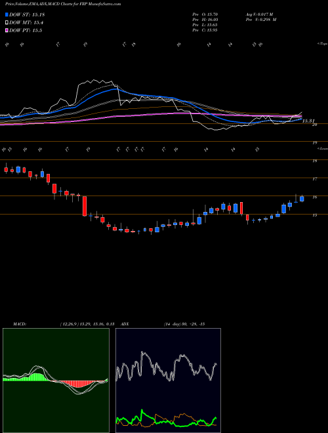The image size is (328, 433).
Task: Click the magenta DOW PT legend swatch
Action: pos(7,31)
